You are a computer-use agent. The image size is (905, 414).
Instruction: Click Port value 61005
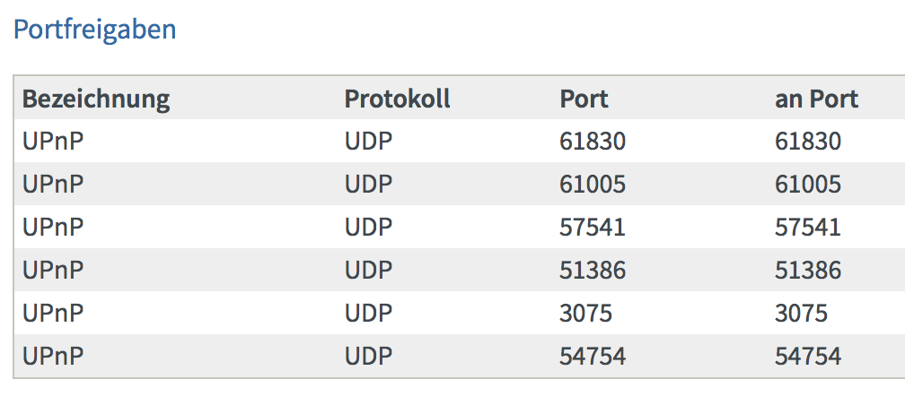pos(593,185)
